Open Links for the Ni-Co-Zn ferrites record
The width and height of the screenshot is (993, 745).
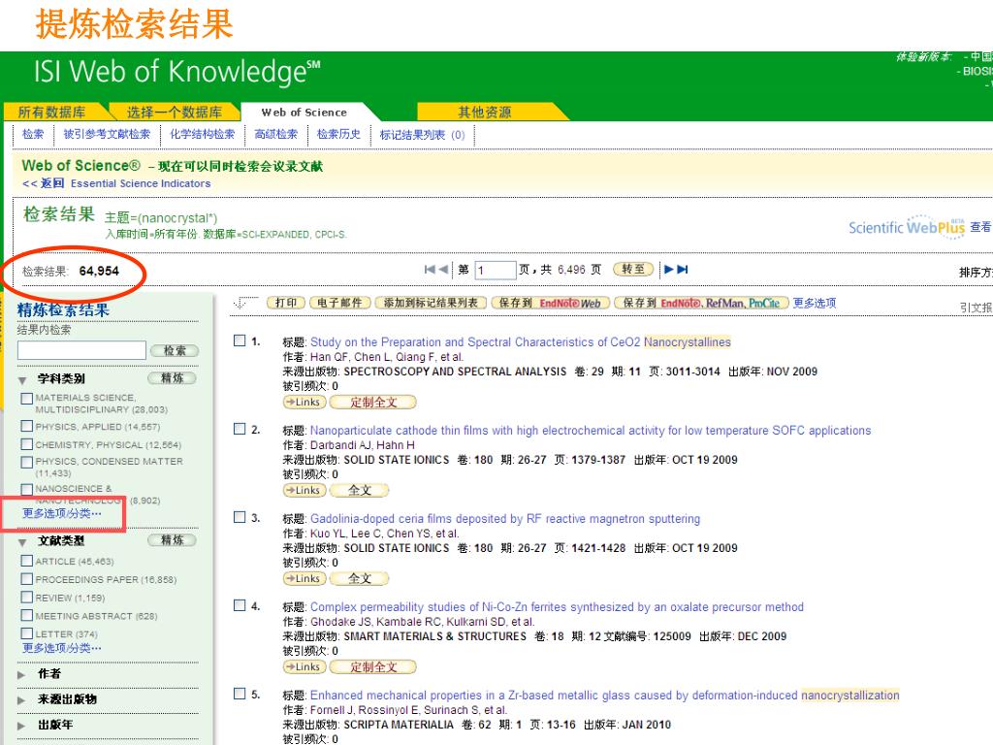[304, 667]
